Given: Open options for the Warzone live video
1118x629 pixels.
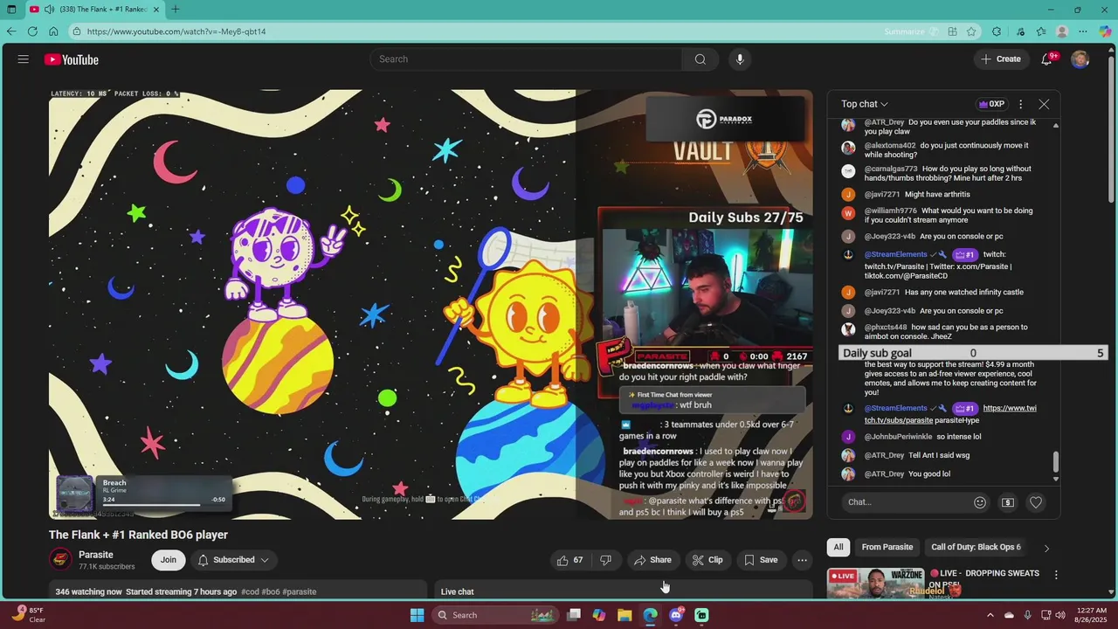Looking at the screenshot, I should 1056,575.
